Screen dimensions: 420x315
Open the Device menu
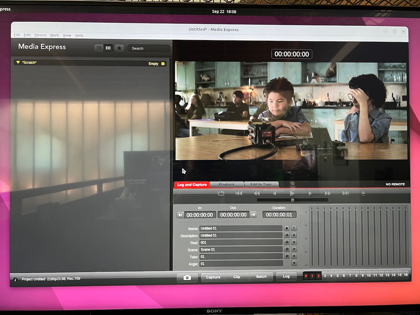pyautogui.click(x=40, y=35)
